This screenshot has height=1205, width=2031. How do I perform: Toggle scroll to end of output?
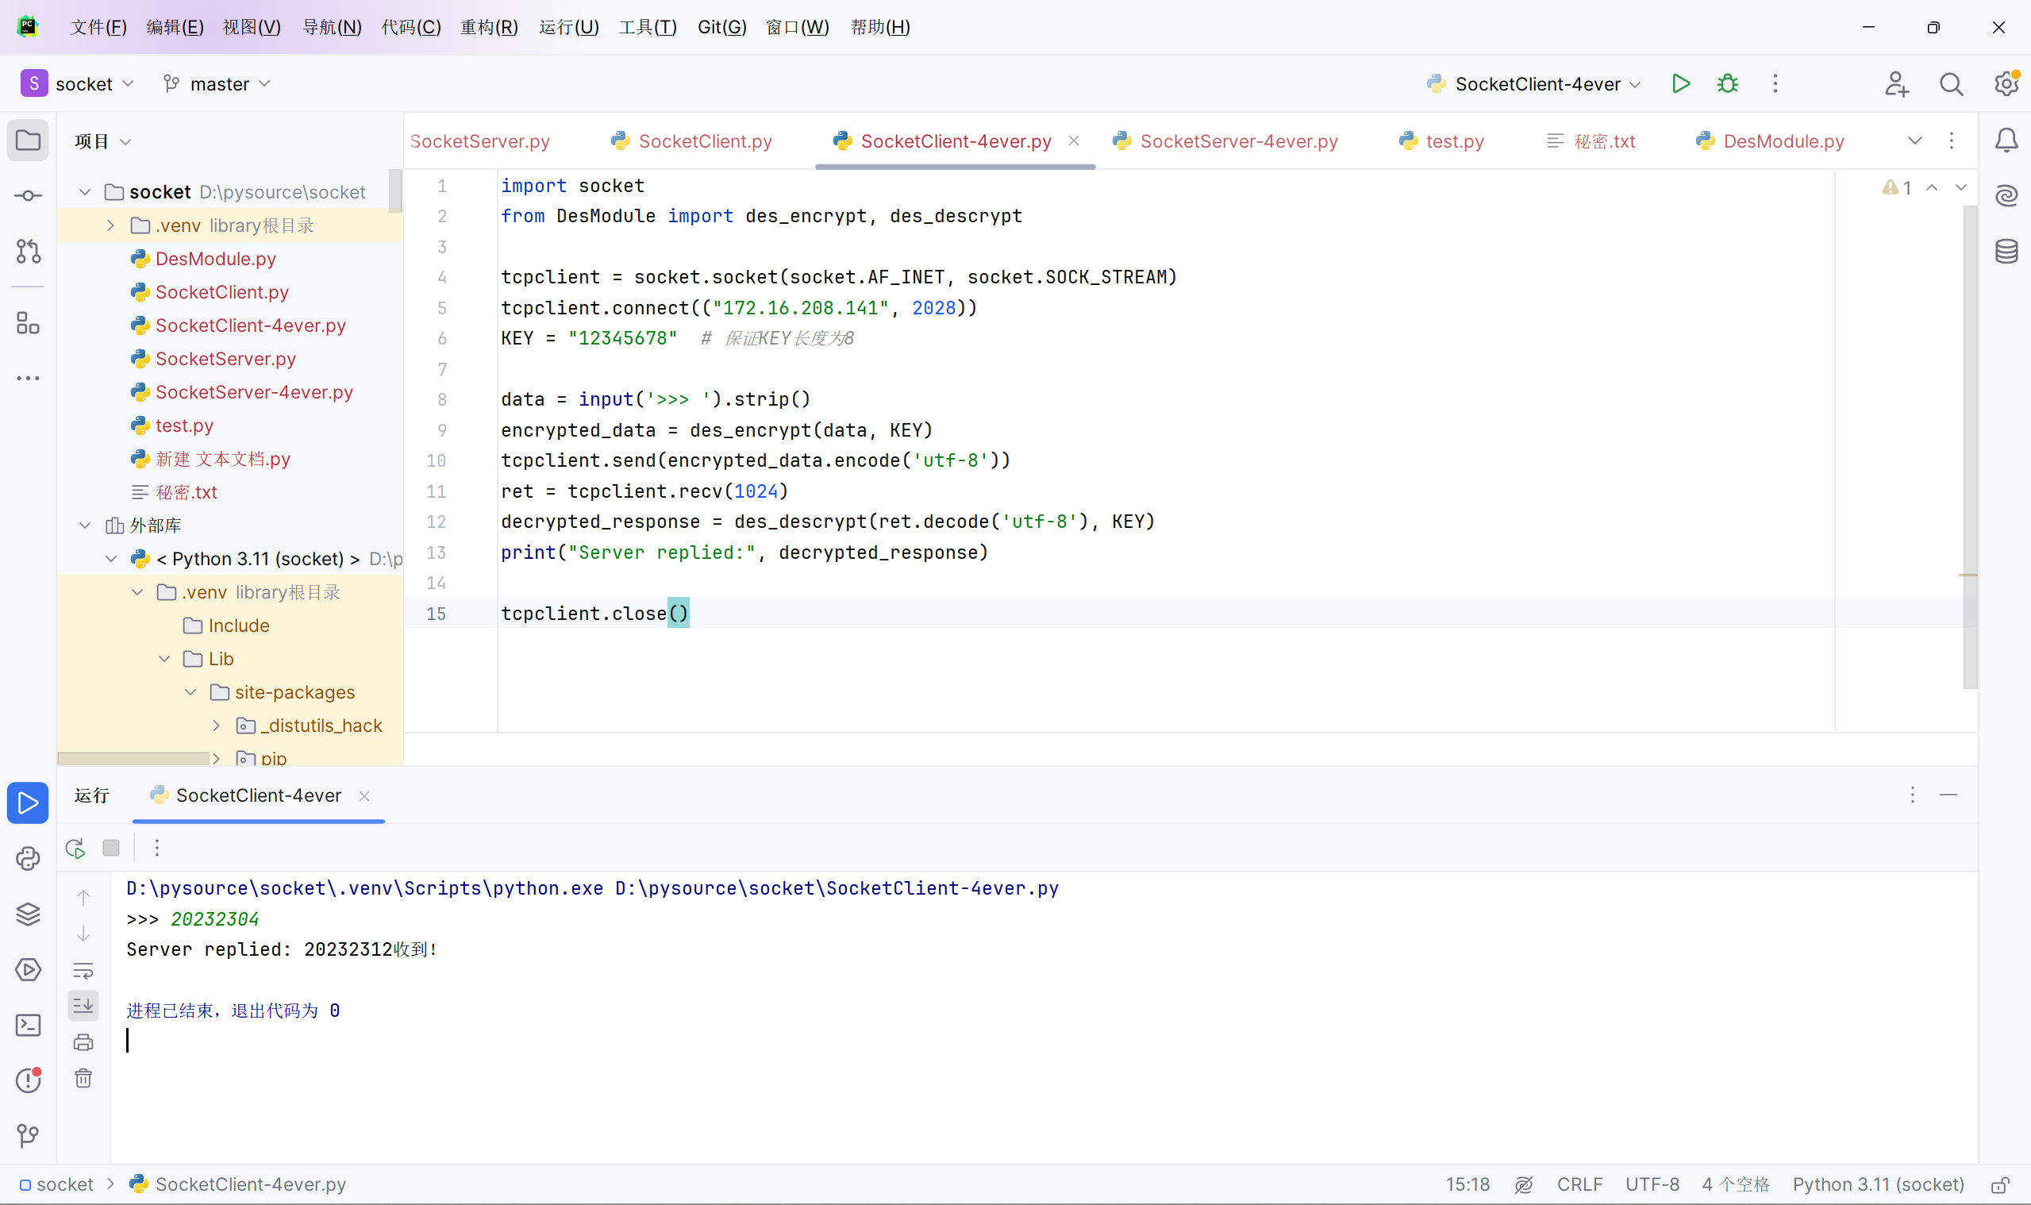(83, 1006)
